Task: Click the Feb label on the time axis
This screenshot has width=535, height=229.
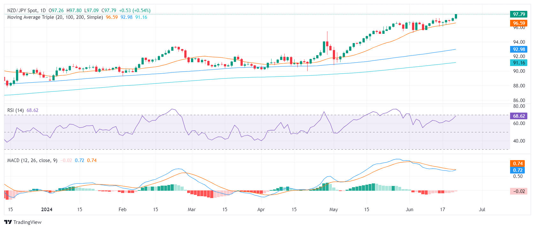Action: (122, 210)
